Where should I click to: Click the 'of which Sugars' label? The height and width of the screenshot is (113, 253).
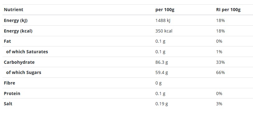24,72
